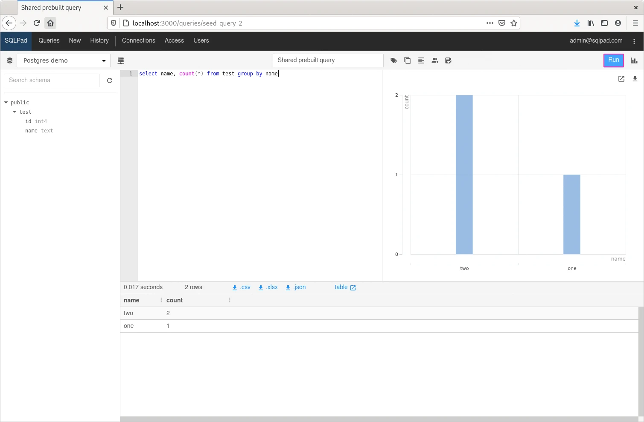
Task: Click the Search schema field
Action: (52, 80)
